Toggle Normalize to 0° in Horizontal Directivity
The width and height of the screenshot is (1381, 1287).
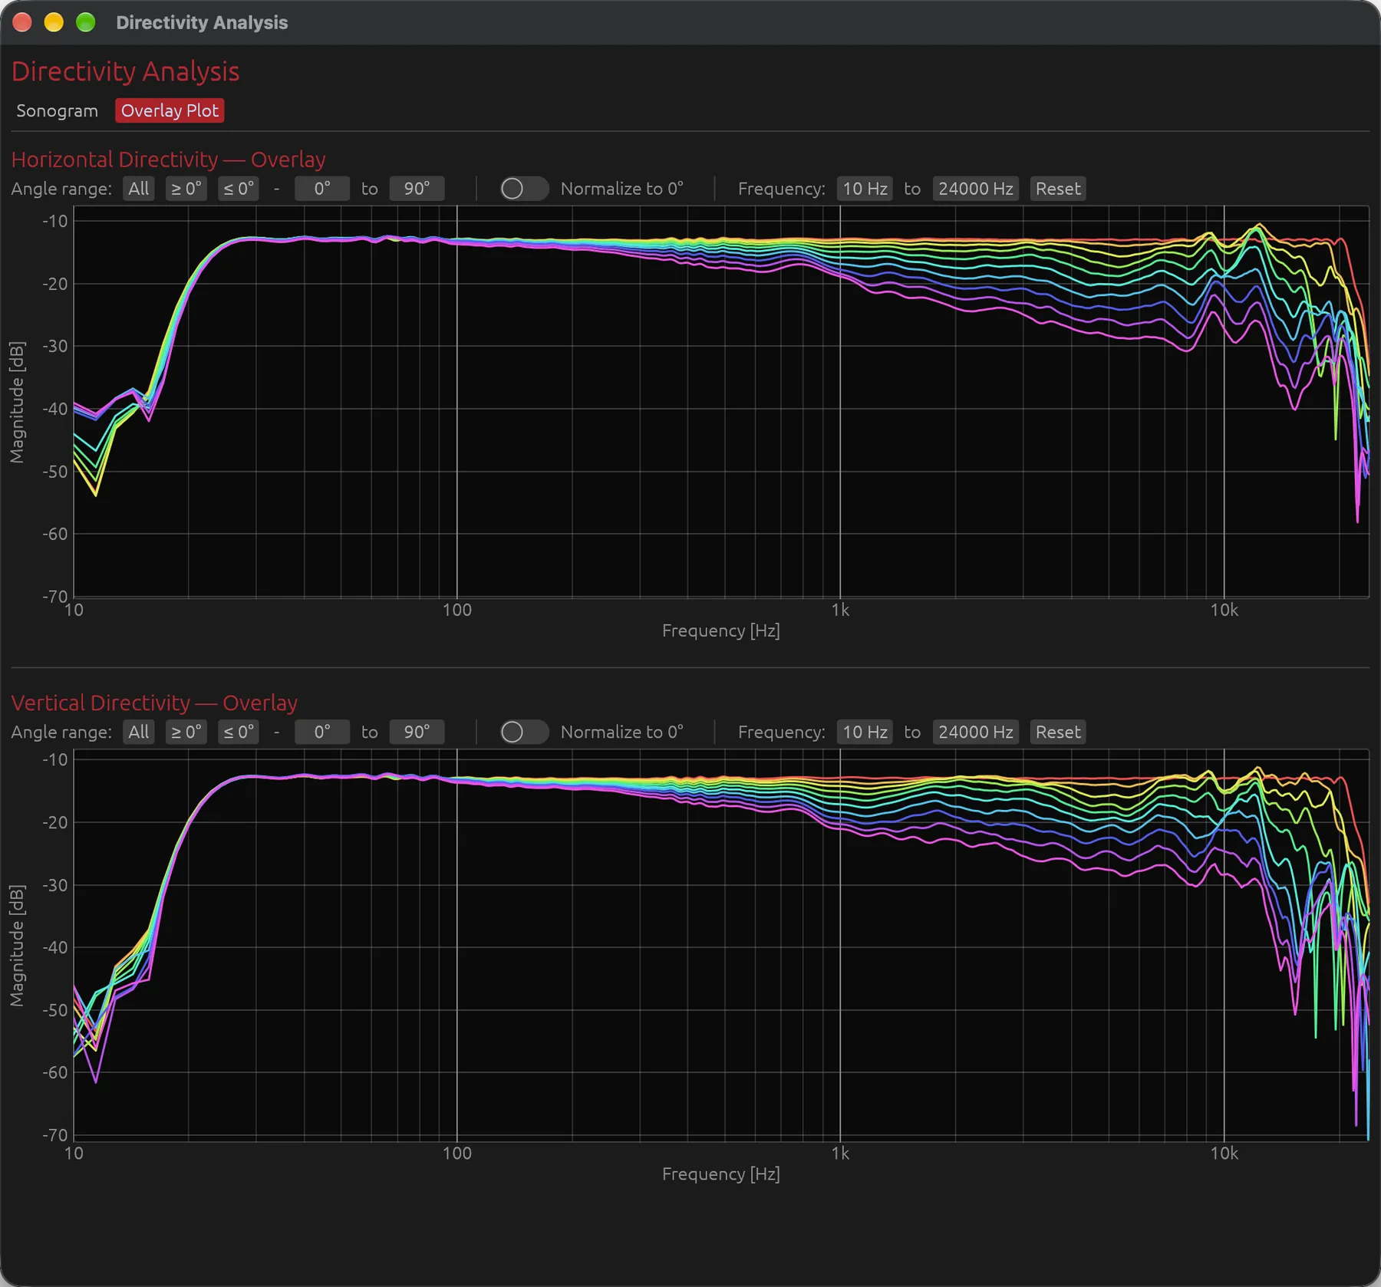click(524, 189)
